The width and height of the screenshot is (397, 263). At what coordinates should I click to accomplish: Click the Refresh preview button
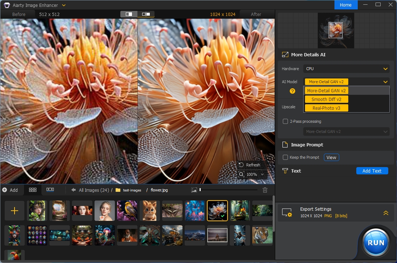click(249, 165)
